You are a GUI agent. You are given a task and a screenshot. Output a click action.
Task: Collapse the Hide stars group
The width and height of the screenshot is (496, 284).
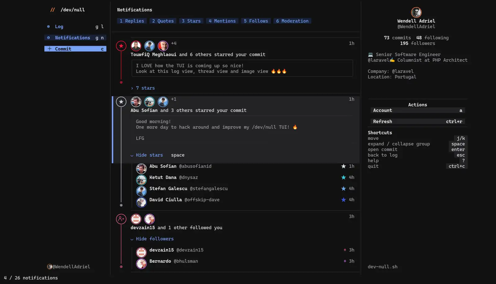click(x=147, y=155)
